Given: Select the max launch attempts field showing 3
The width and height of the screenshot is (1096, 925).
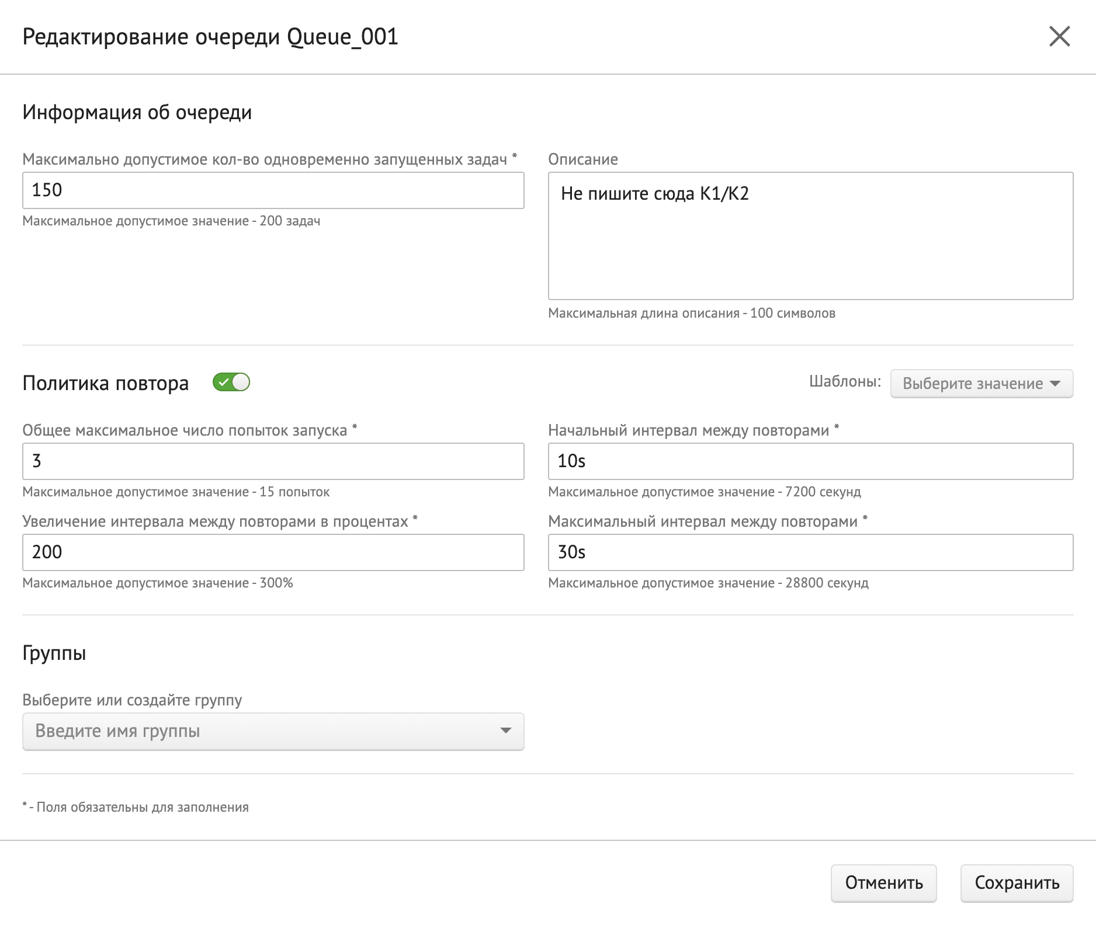Looking at the screenshot, I should click(273, 461).
